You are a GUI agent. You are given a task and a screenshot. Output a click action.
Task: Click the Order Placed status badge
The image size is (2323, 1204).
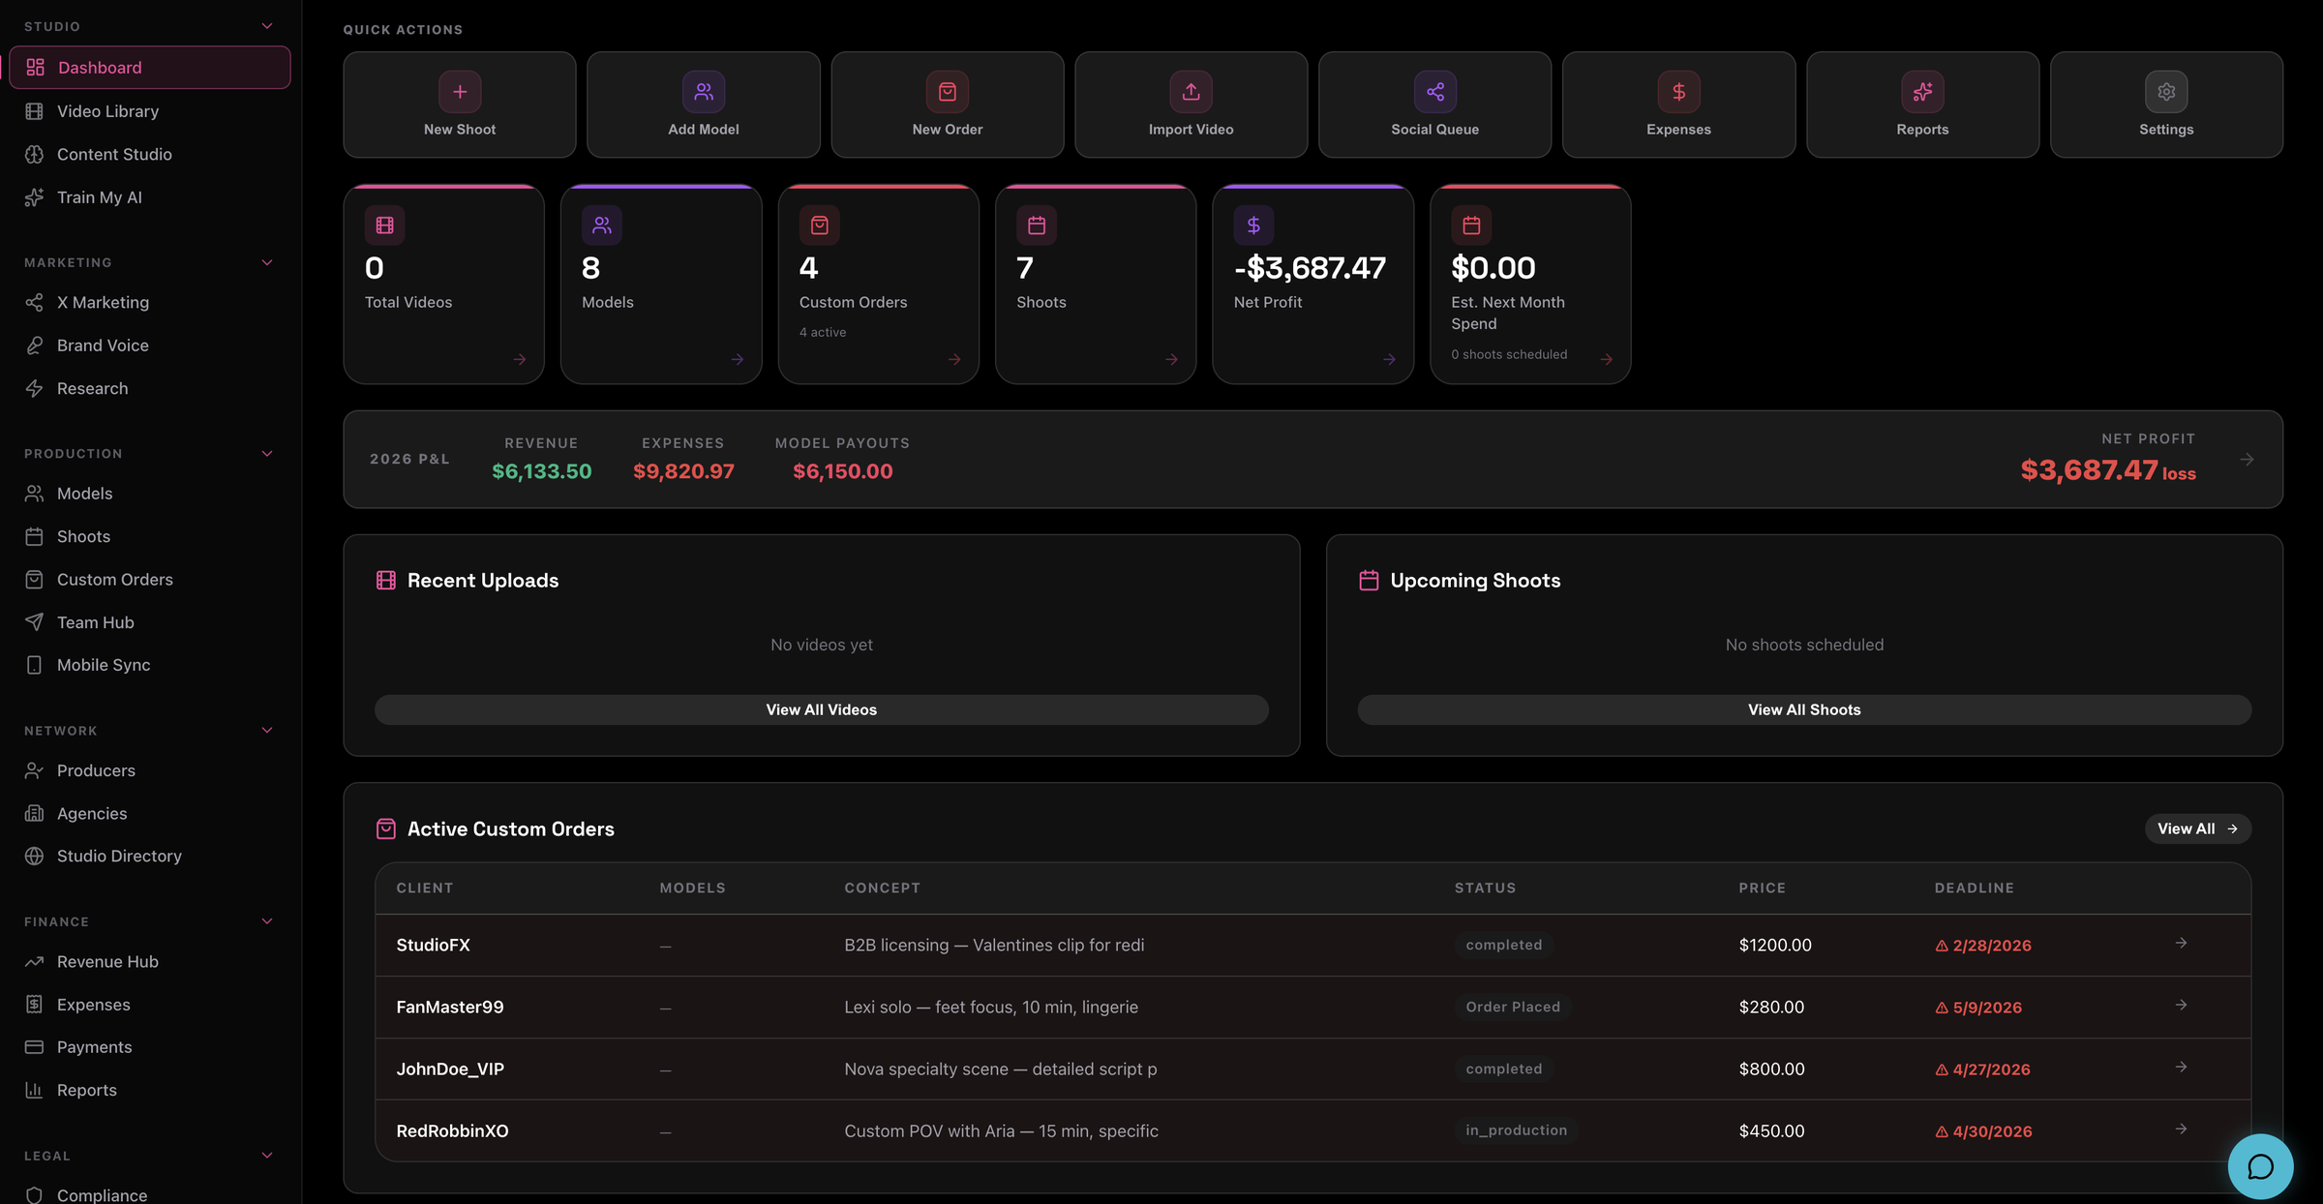click(1513, 1007)
